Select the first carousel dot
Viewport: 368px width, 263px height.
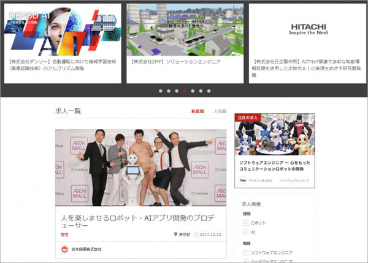click(161, 91)
